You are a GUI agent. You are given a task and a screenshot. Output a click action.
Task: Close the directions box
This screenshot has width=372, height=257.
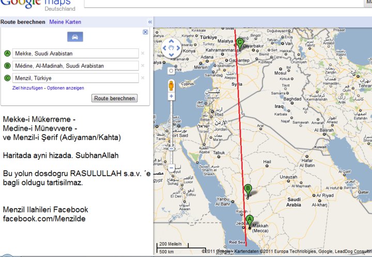tap(145, 32)
